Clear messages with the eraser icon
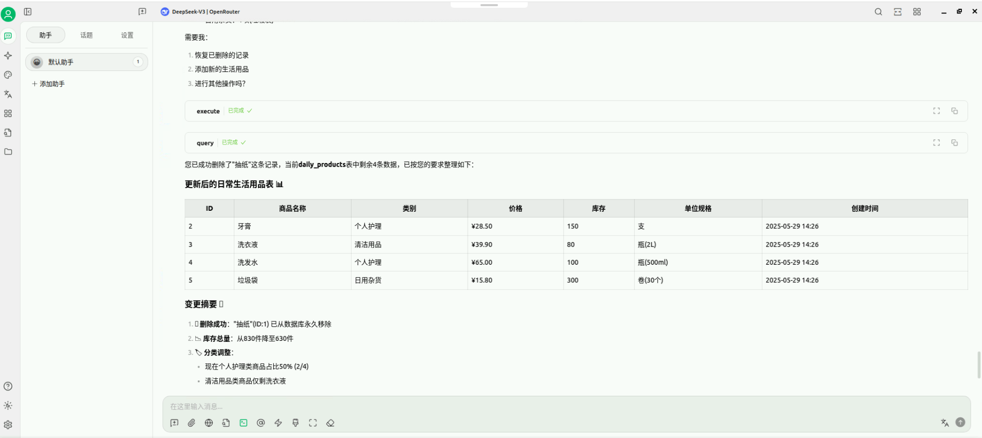982x438 pixels. point(330,423)
